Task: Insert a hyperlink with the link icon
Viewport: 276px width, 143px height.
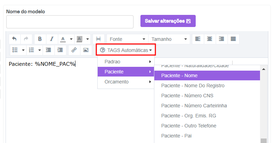Action: click(x=74, y=50)
